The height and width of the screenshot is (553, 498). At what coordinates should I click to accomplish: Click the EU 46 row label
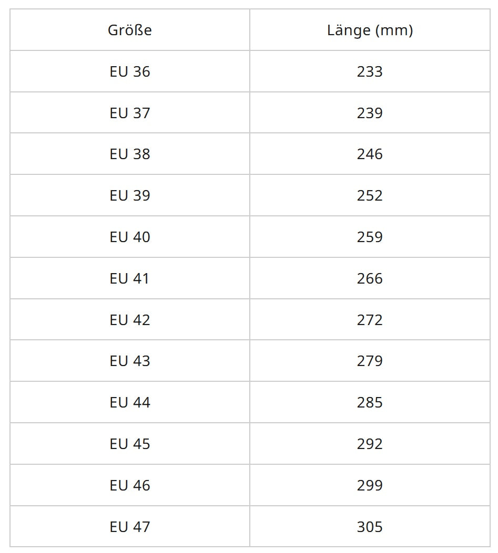tap(130, 485)
